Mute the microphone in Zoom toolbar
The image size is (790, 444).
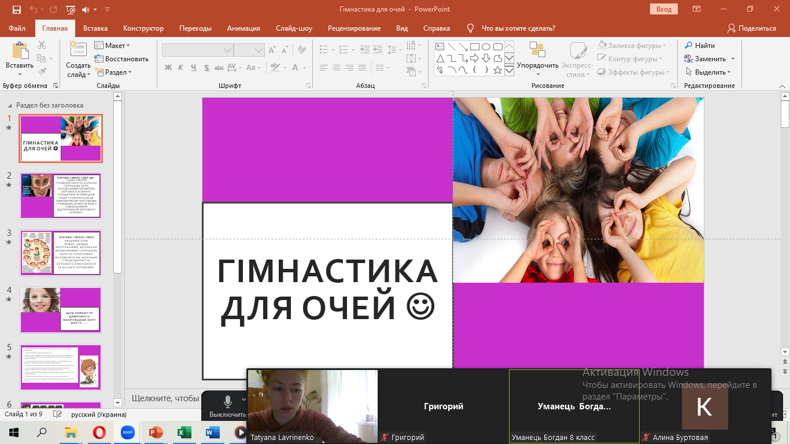tap(228, 402)
